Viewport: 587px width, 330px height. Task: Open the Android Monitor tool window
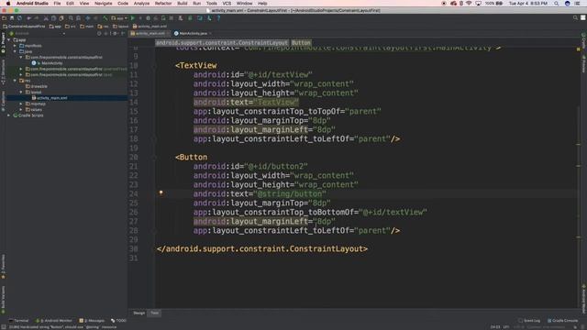pos(53,321)
